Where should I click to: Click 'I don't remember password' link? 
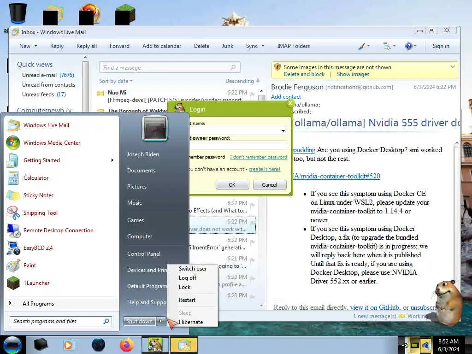point(258,157)
